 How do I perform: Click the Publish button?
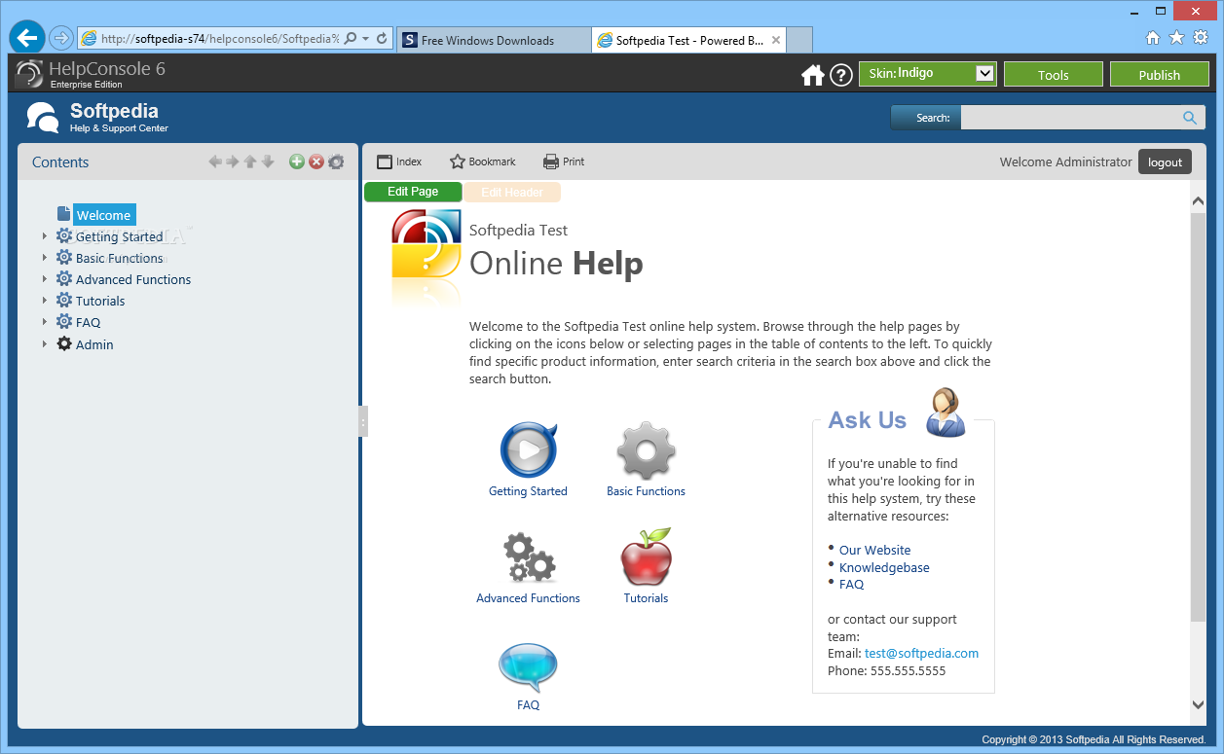click(1159, 75)
